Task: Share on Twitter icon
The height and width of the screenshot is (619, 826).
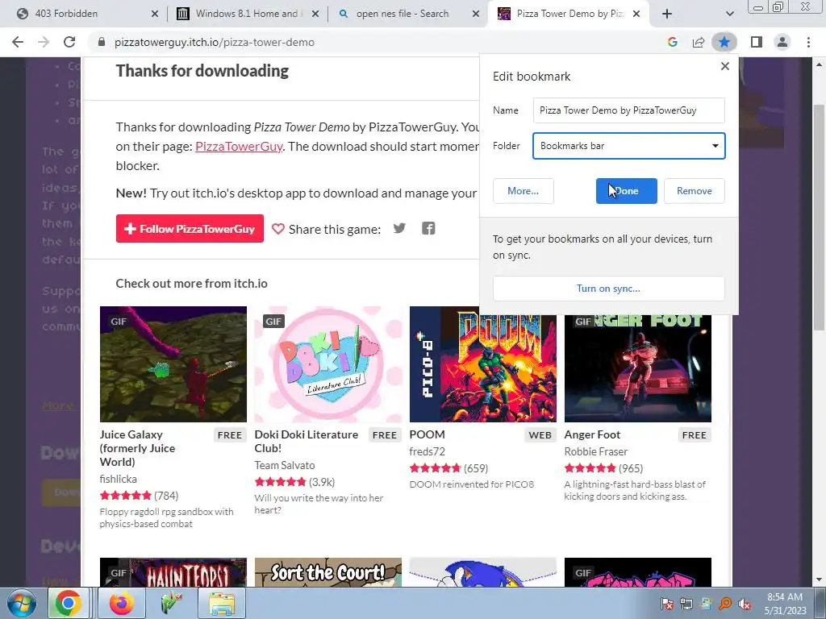Action: pyautogui.click(x=399, y=228)
